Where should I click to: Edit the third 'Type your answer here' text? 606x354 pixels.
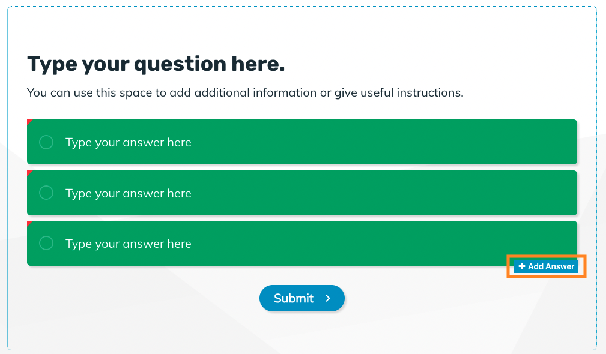[x=129, y=244]
